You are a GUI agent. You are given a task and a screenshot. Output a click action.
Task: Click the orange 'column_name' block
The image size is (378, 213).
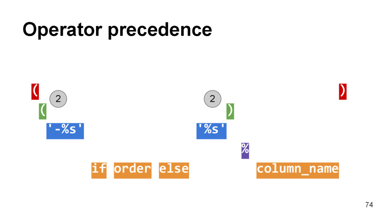tap(298, 170)
